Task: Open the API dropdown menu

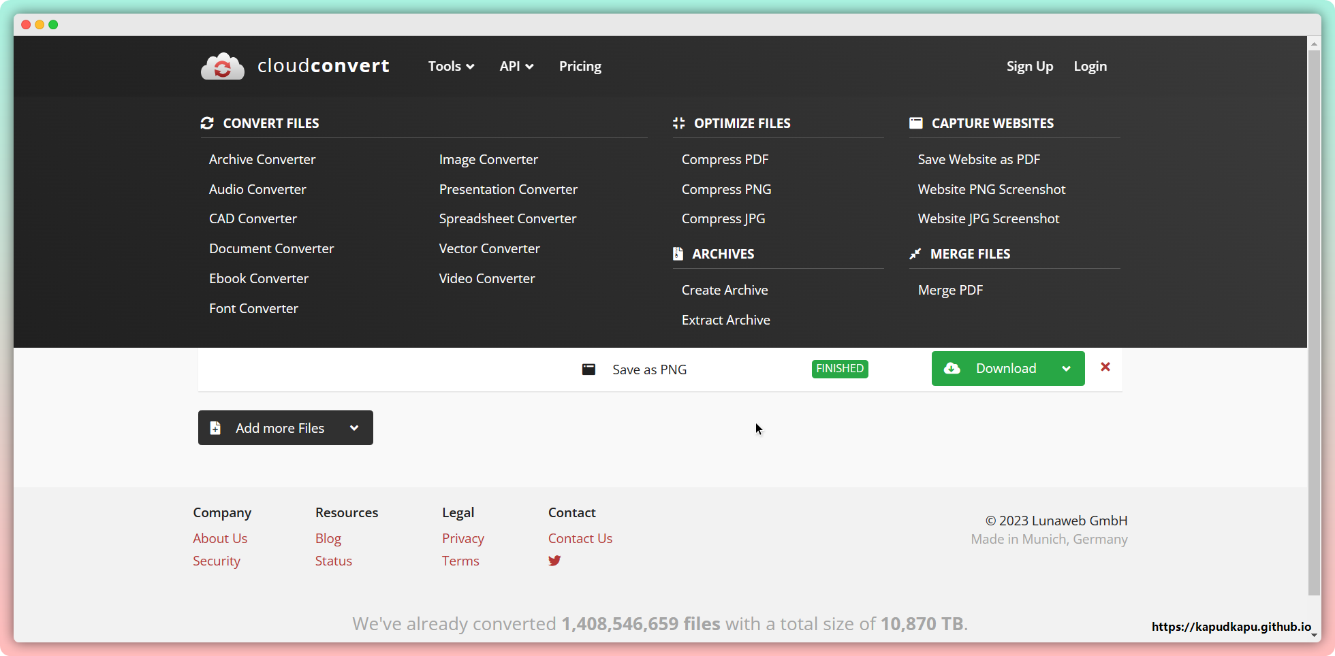Action: pos(516,67)
